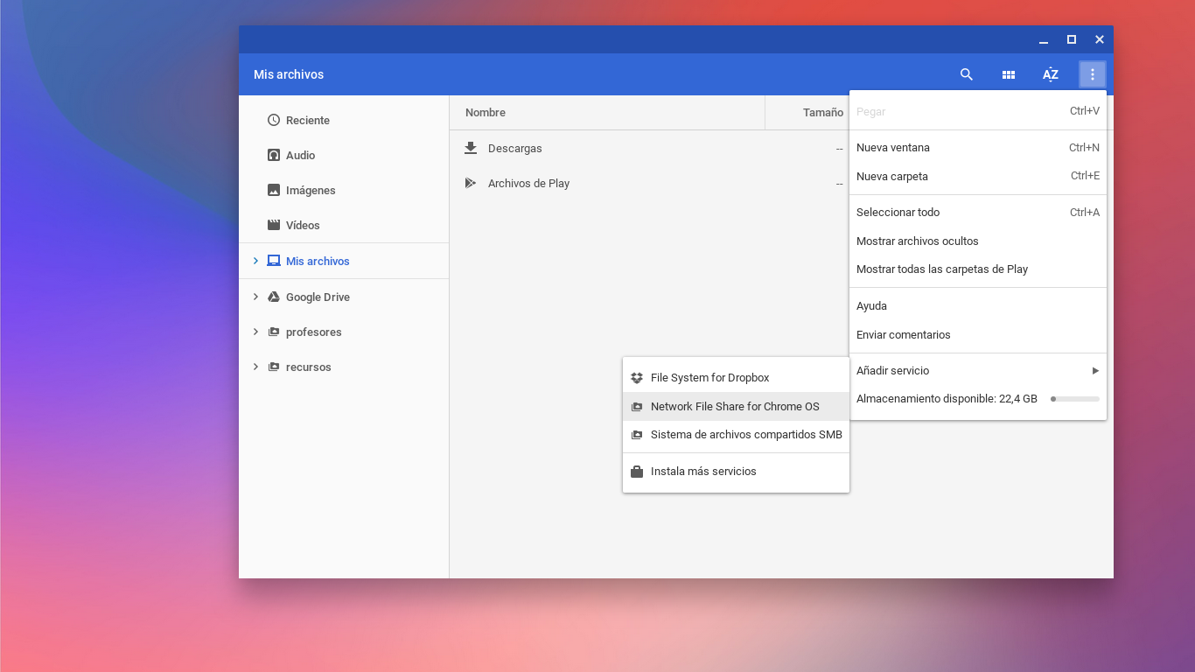The image size is (1195, 672).
Task: Open the Vídeos sidebar entry
Action: (x=302, y=225)
